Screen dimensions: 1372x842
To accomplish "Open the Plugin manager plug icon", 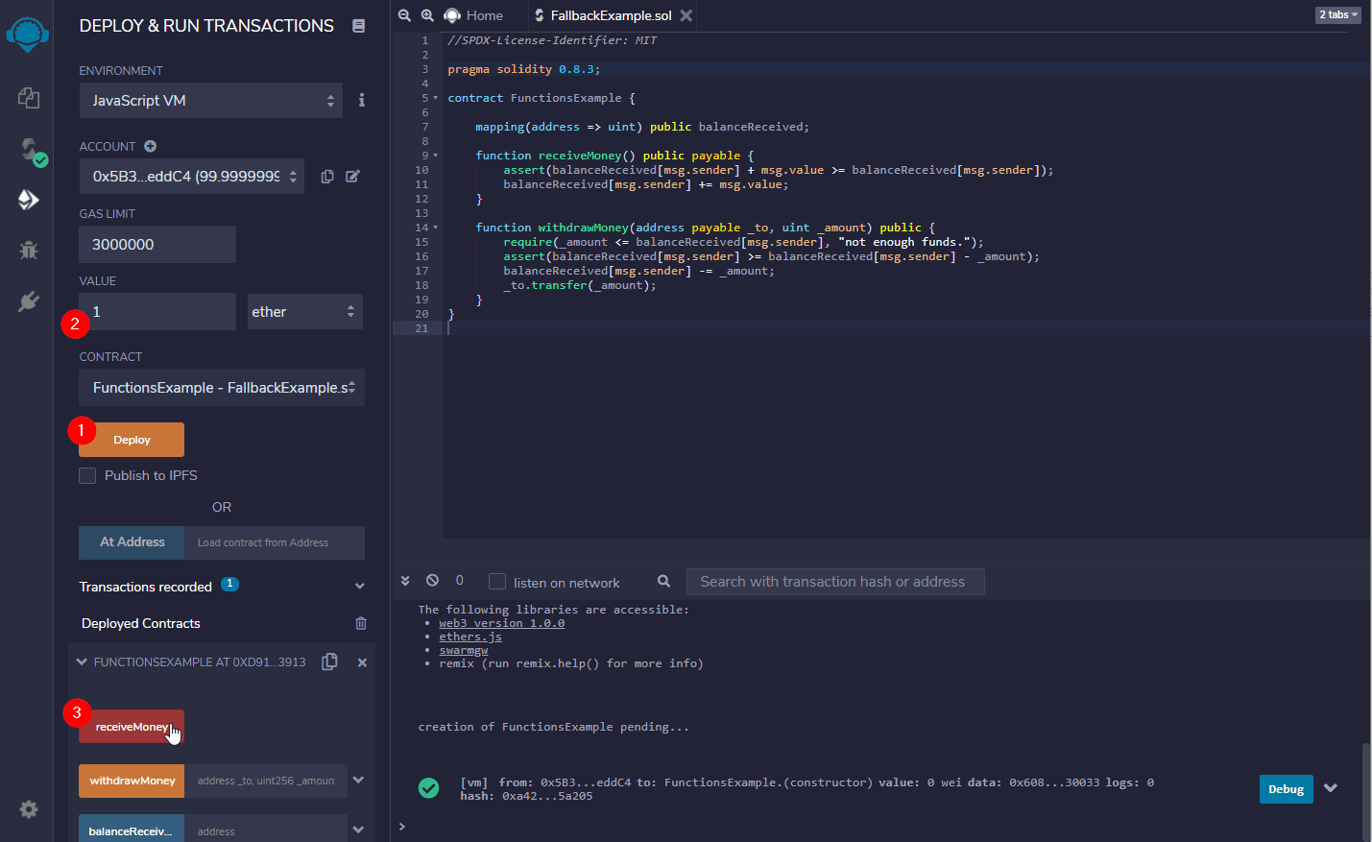I will click(28, 301).
